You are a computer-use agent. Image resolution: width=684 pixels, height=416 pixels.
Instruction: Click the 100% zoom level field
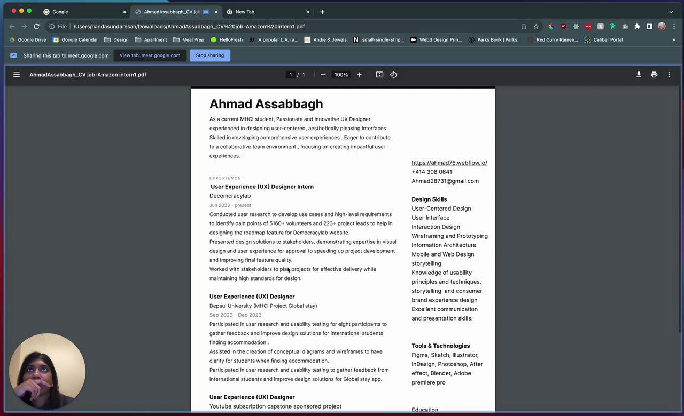[x=341, y=75]
